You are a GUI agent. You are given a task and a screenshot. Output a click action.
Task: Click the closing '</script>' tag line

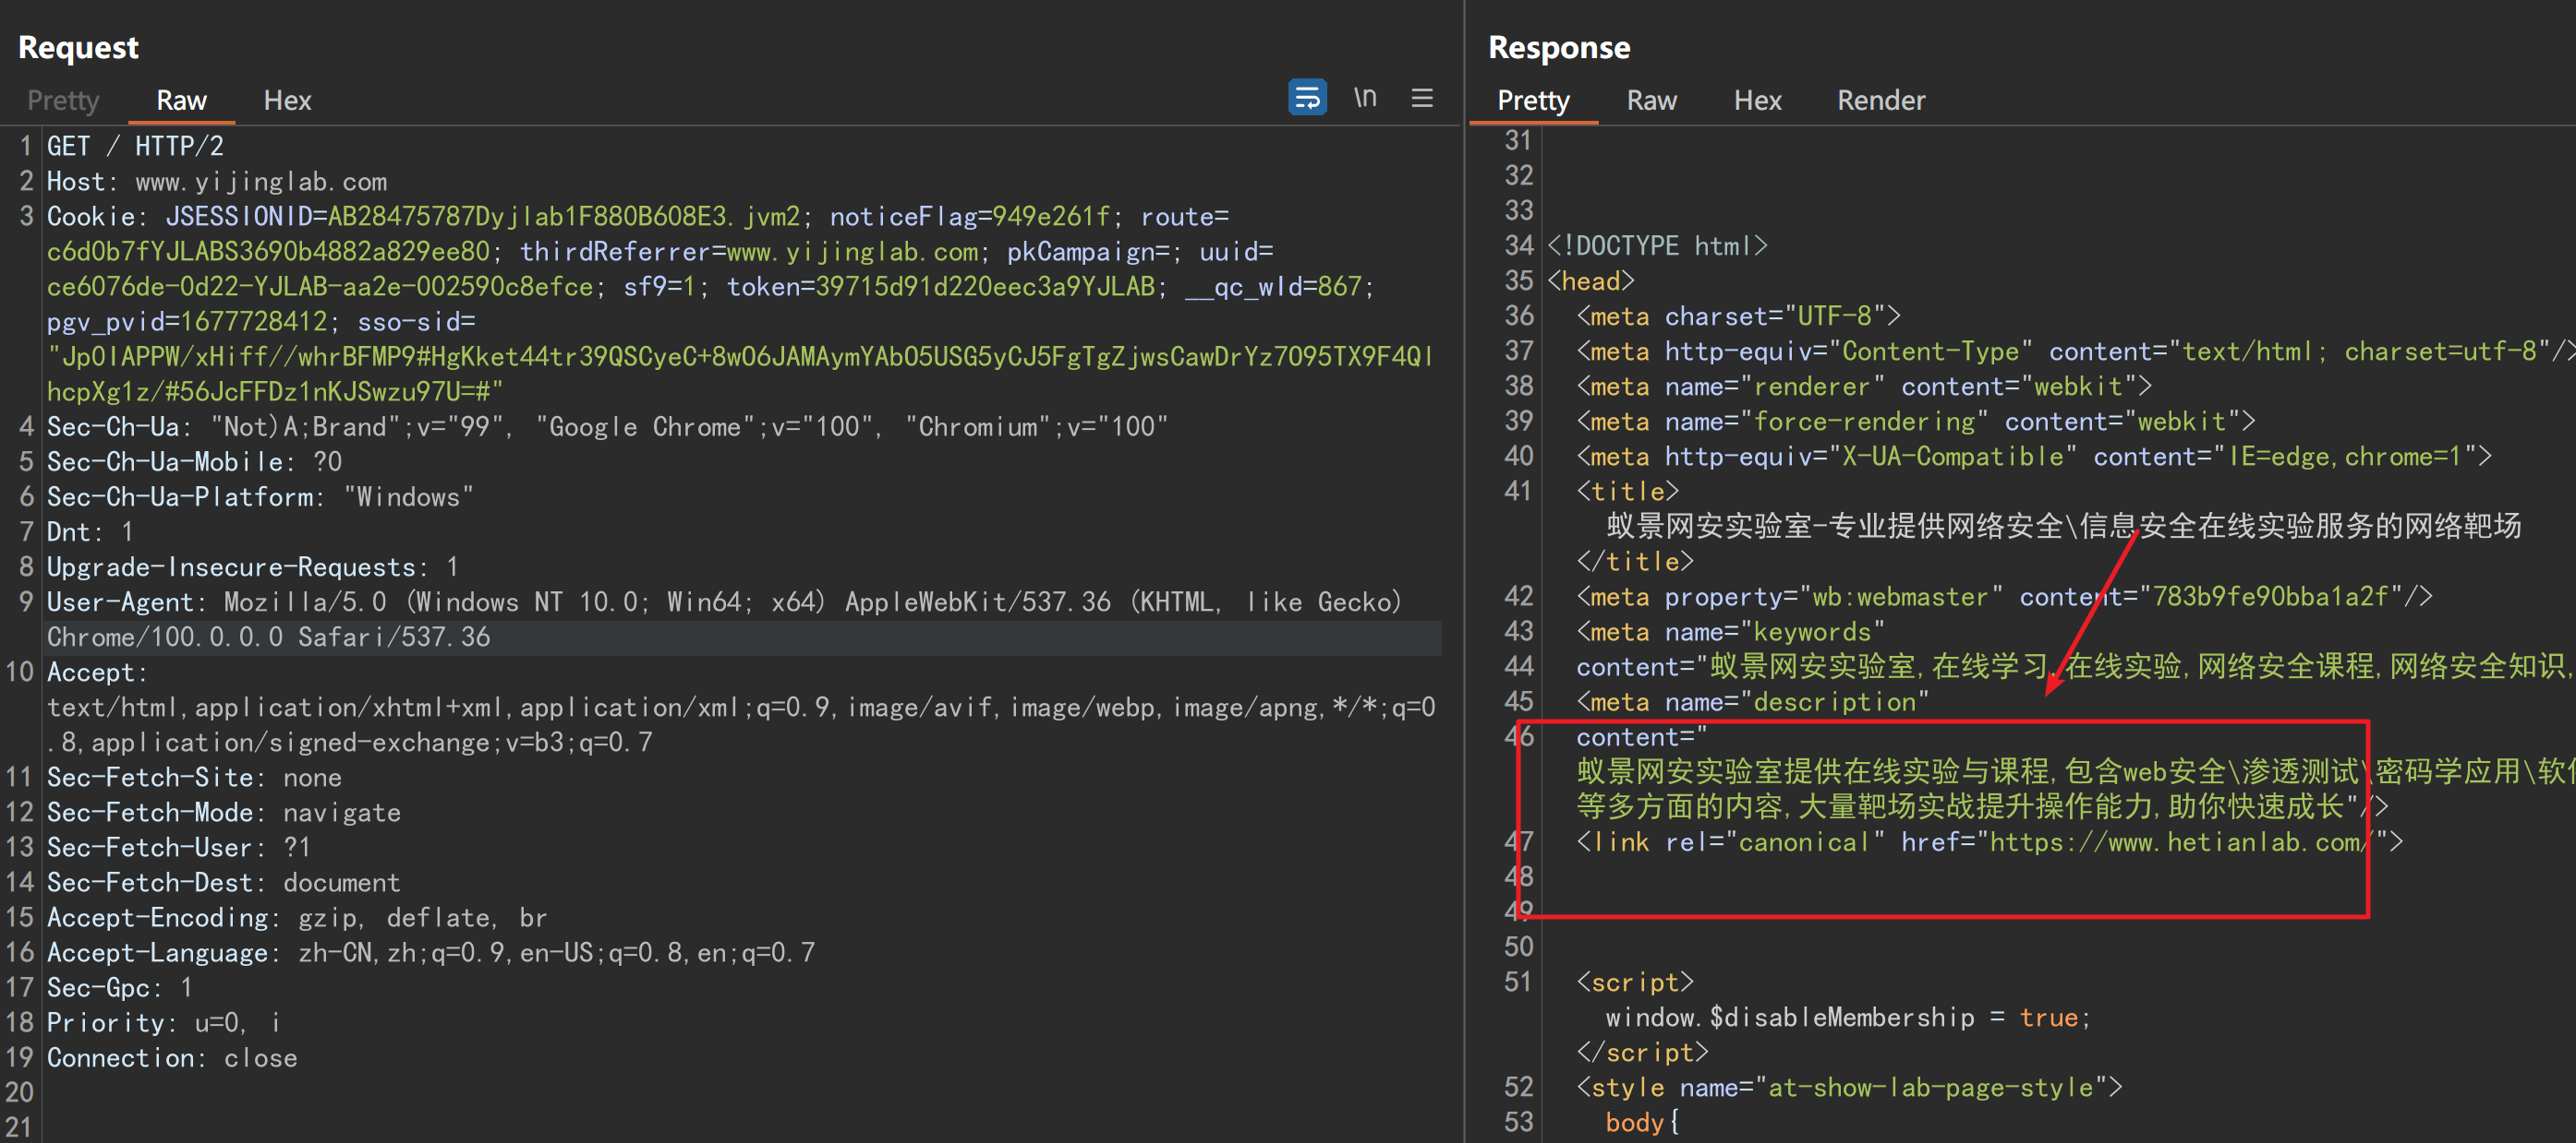coord(1642,1052)
